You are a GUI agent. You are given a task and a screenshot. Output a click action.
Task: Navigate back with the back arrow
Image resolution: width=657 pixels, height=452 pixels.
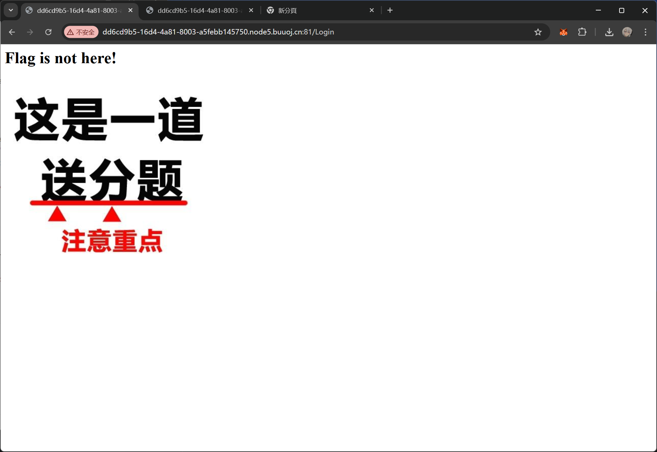[x=12, y=32]
